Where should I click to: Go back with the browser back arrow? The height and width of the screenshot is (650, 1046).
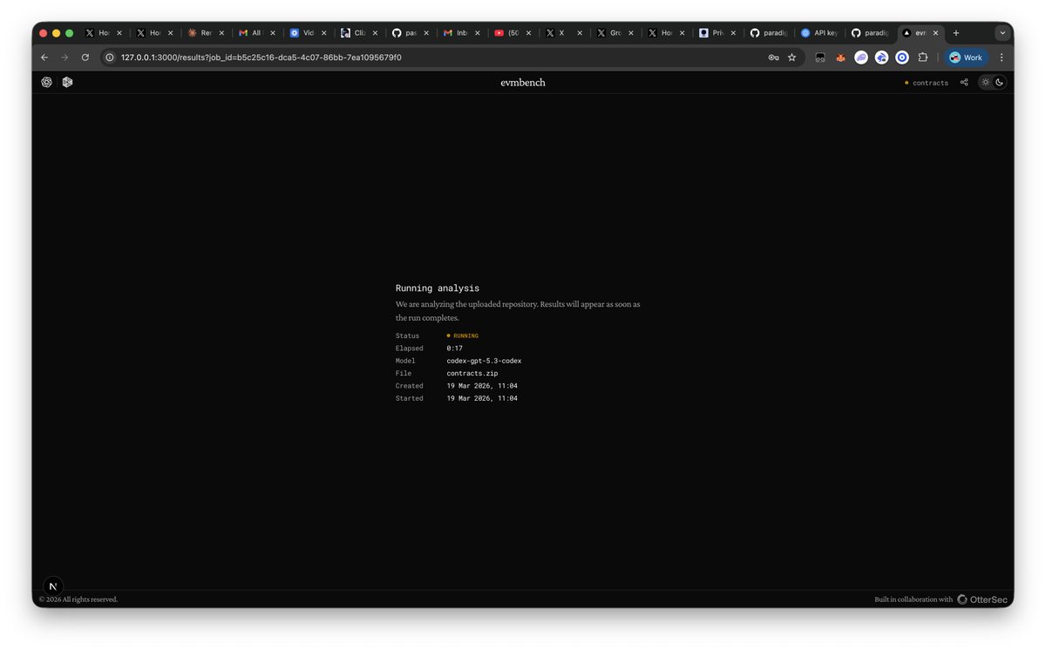pyautogui.click(x=44, y=58)
